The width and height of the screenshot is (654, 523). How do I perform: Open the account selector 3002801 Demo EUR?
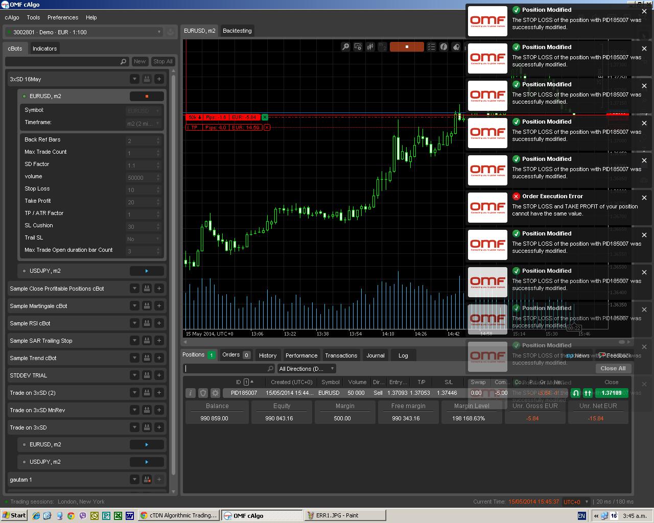(84, 32)
